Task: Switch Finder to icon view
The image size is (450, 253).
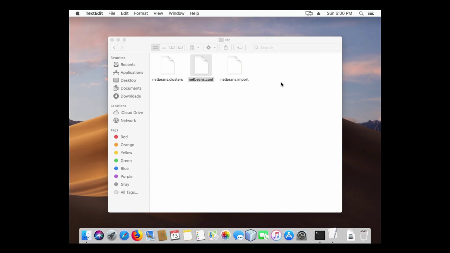Action: (x=155, y=47)
